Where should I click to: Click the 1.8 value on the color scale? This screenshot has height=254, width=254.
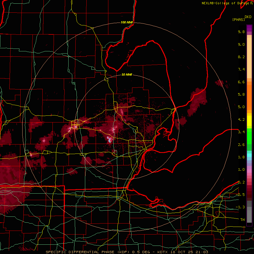[241, 157]
